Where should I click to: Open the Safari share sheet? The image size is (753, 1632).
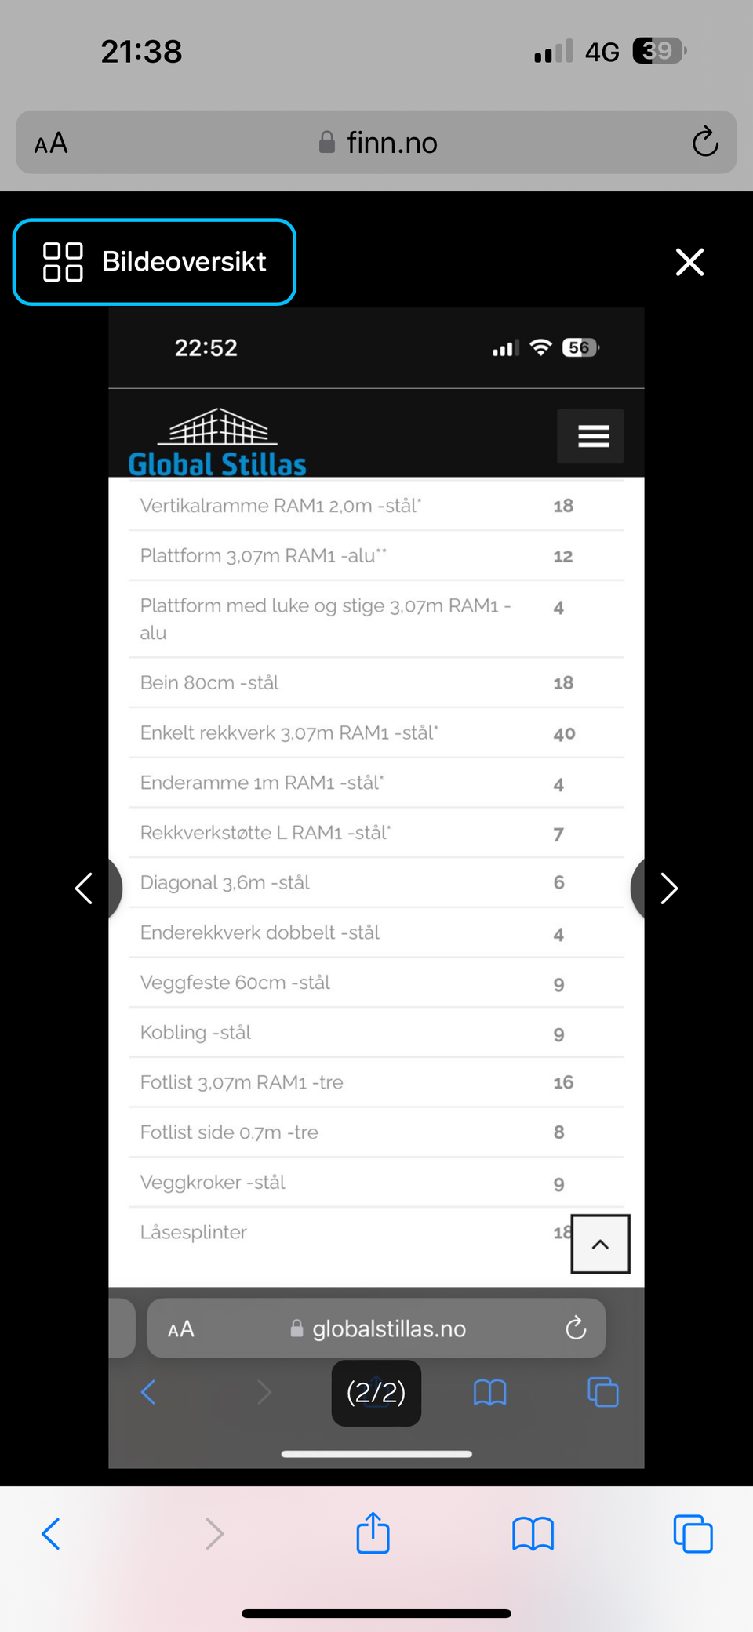tap(373, 1533)
